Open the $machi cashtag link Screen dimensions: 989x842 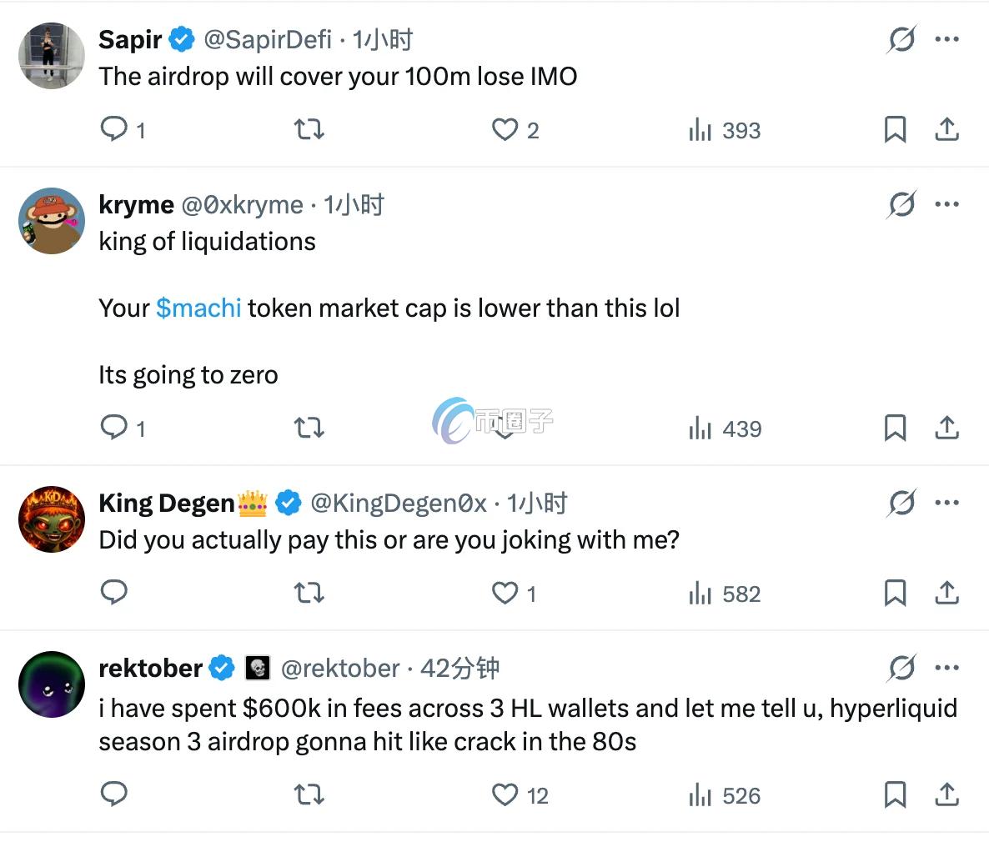point(198,308)
